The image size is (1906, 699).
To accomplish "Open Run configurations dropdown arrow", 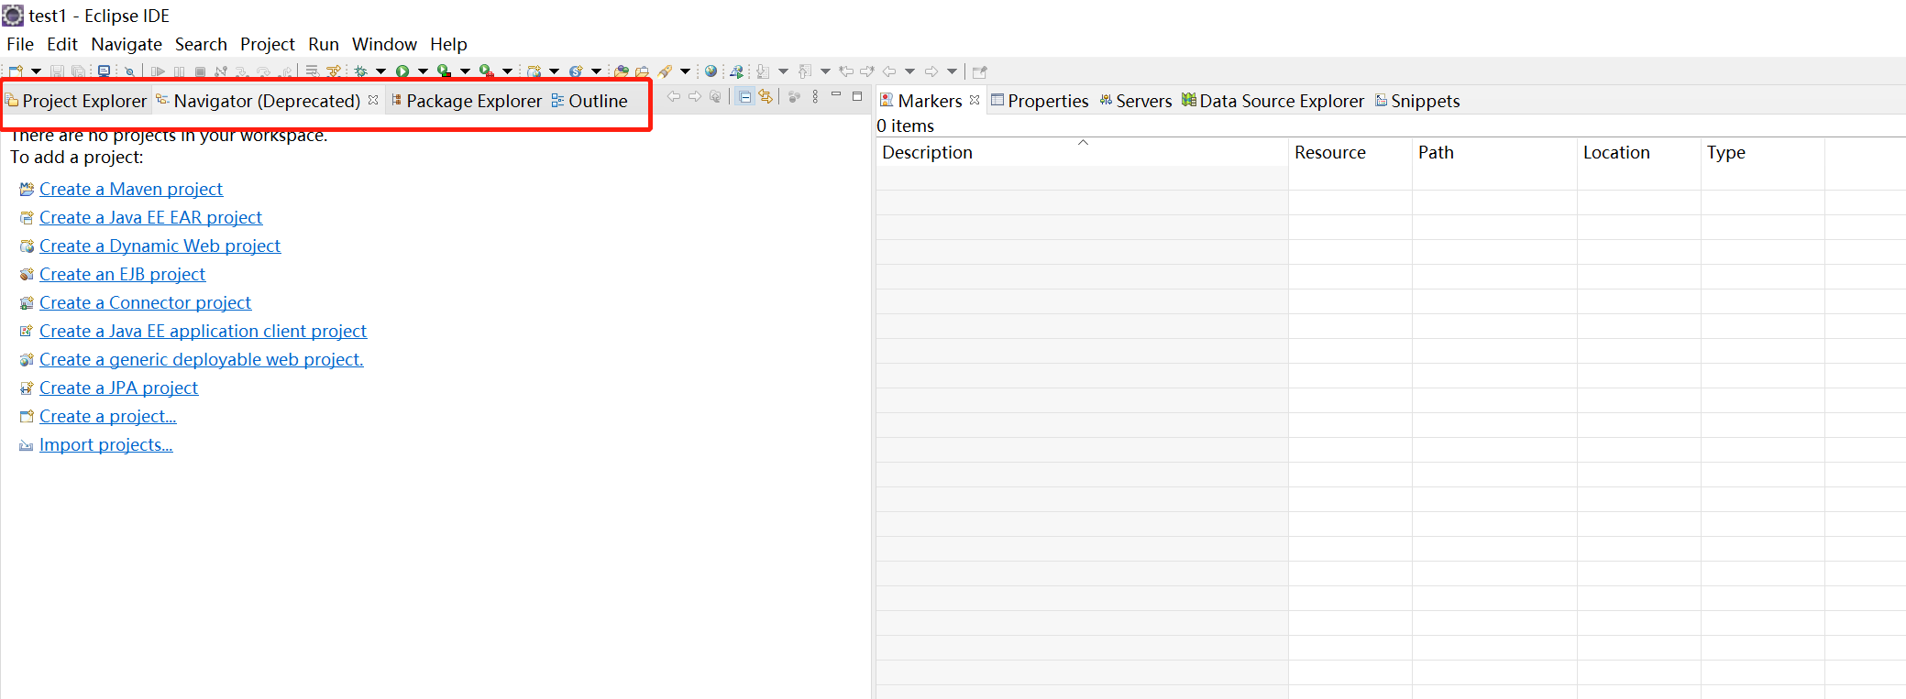I will (423, 71).
